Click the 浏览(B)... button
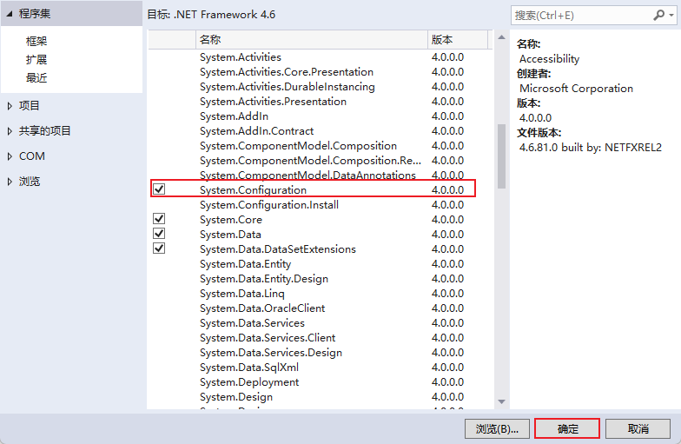Image resolution: width=681 pixels, height=444 pixels. click(497, 429)
